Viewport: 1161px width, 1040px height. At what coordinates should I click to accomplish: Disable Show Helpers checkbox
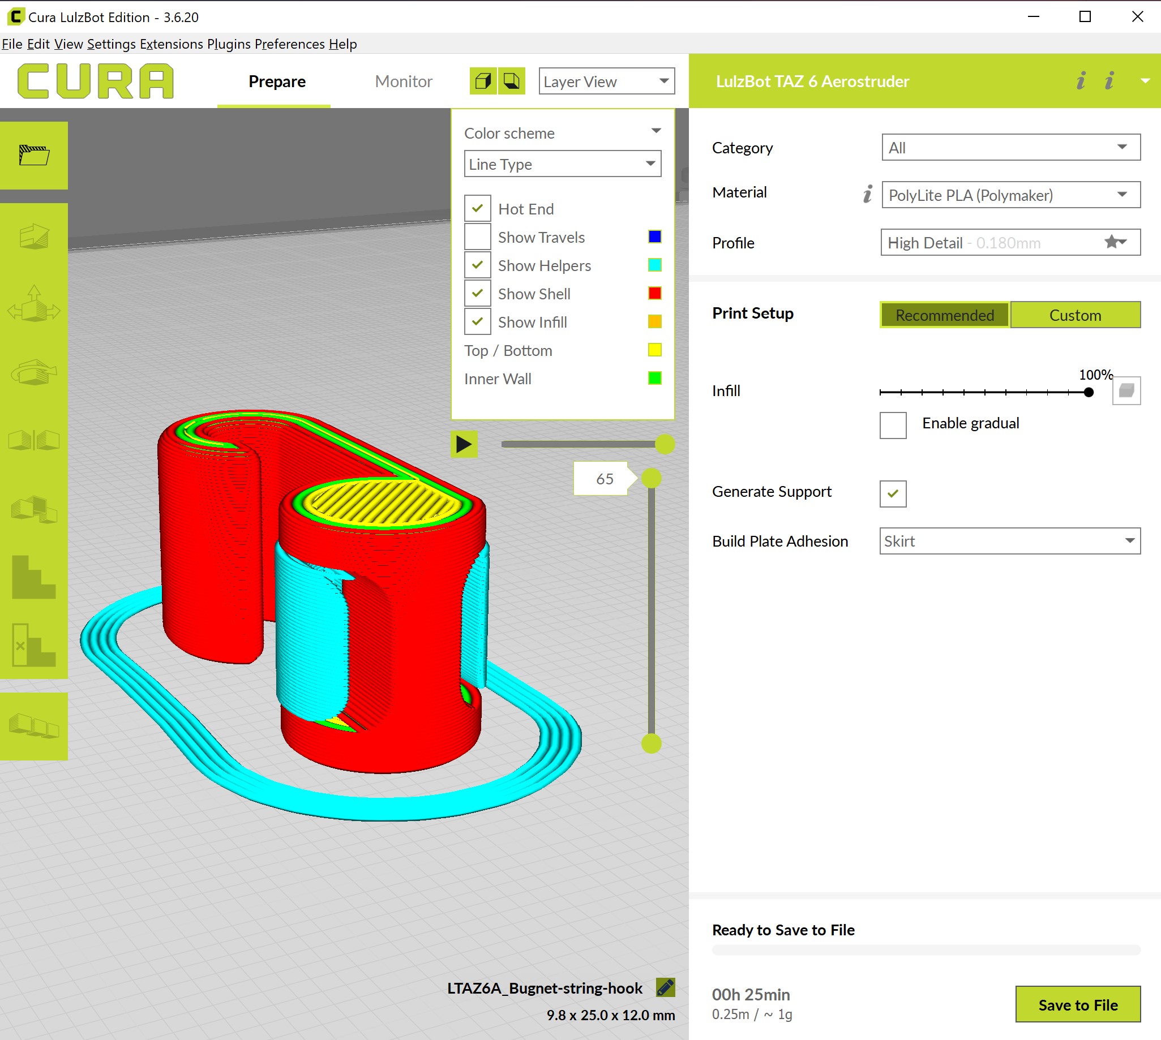pos(477,265)
